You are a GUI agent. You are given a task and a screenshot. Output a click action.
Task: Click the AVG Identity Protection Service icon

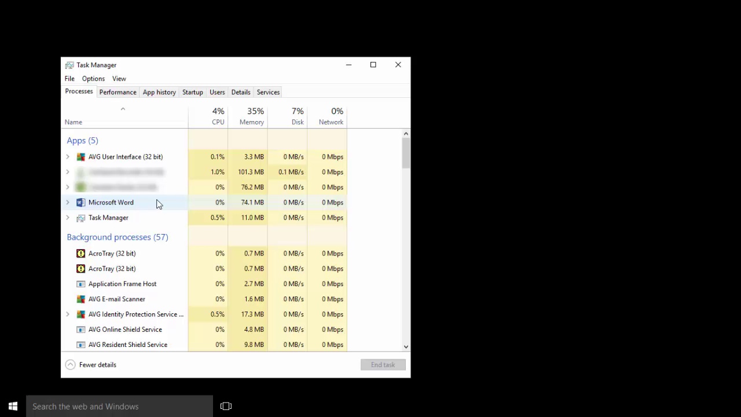click(81, 314)
